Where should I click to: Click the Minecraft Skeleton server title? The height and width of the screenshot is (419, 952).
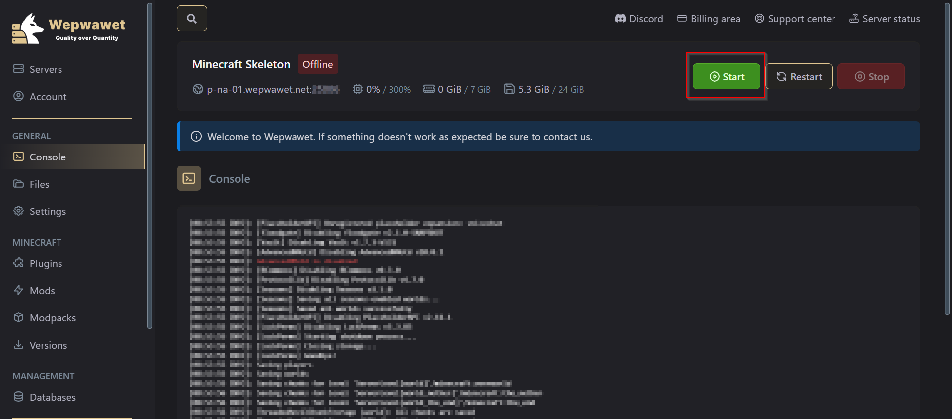241,64
